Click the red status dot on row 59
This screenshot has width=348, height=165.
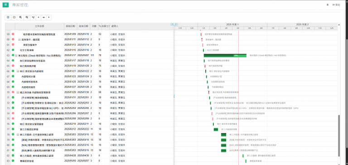(13, 34)
